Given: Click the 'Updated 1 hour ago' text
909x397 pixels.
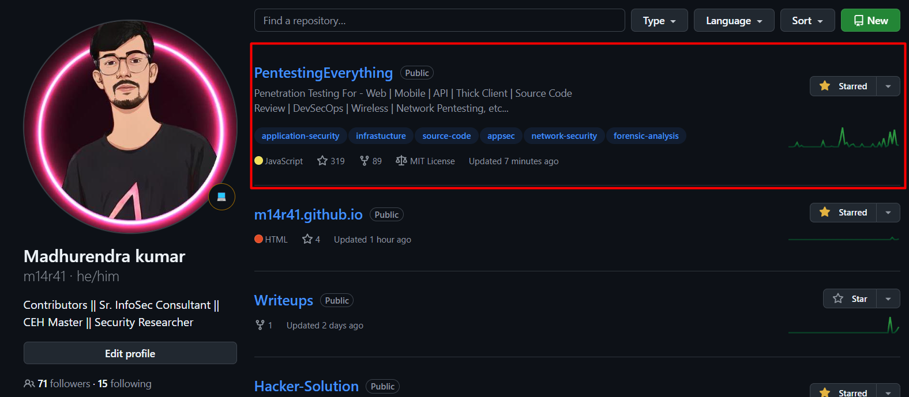Looking at the screenshot, I should click(373, 240).
